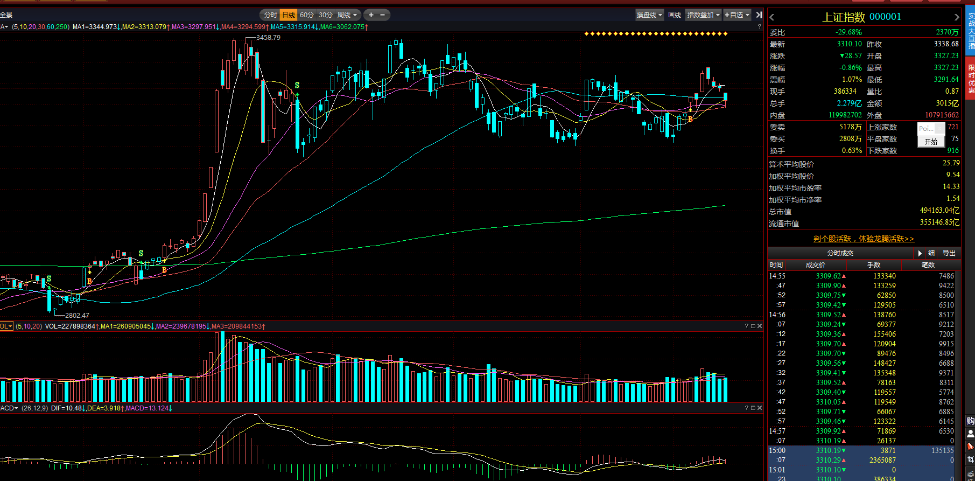This screenshot has width=975, height=481.
Task: Go to next stock with right chevron
Action: 956,17
